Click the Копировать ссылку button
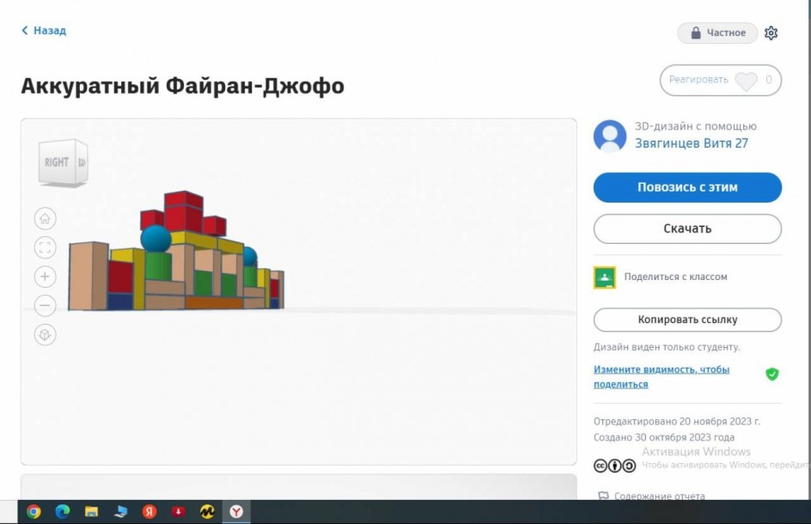 [687, 320]
